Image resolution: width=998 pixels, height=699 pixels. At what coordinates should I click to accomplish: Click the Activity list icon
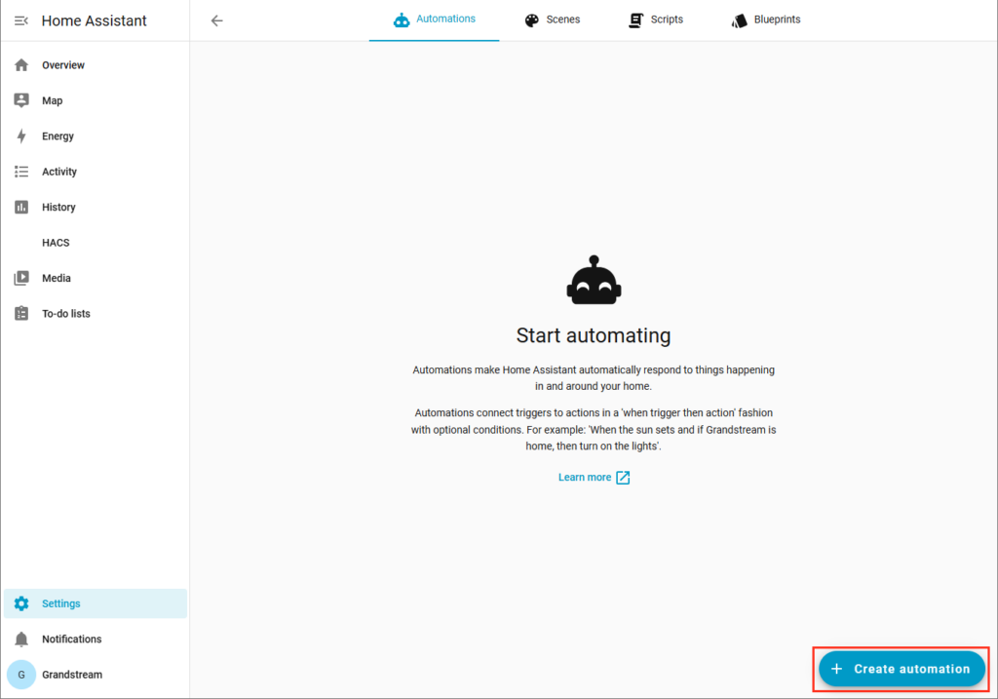[21, 172]
